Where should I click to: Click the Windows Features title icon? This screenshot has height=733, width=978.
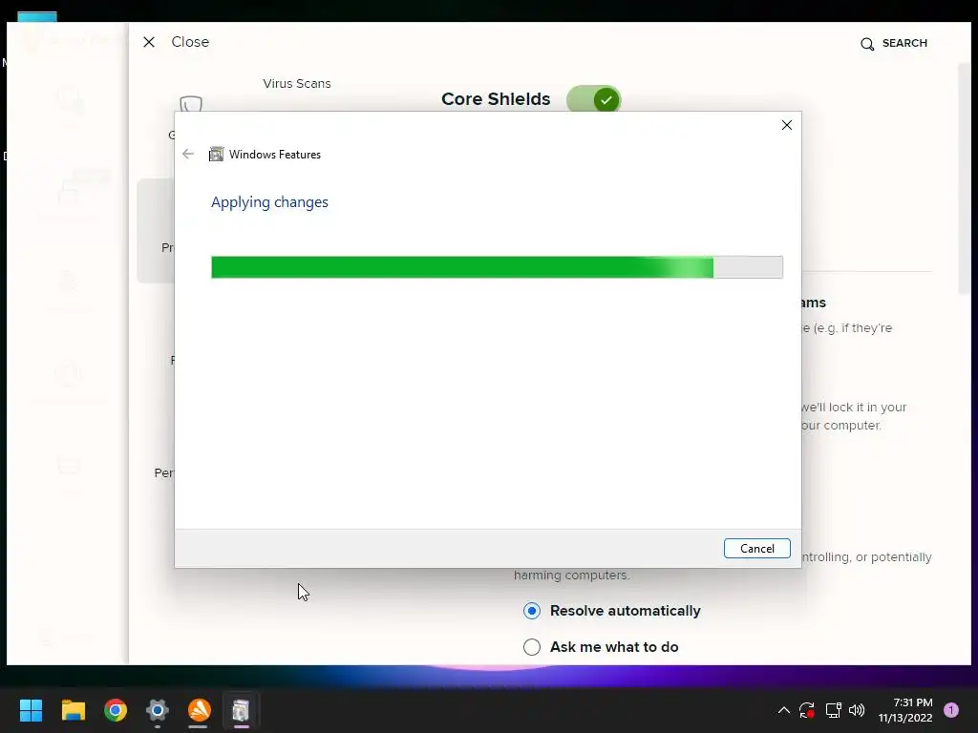click(216, 154)
